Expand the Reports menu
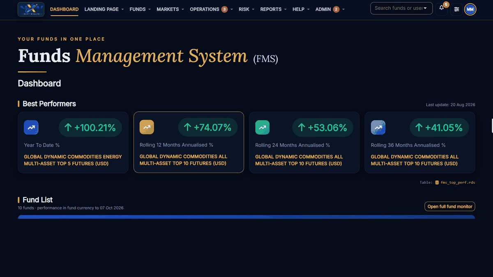The image size is (493, 277). pyautogui.click(x=274, y=9)
